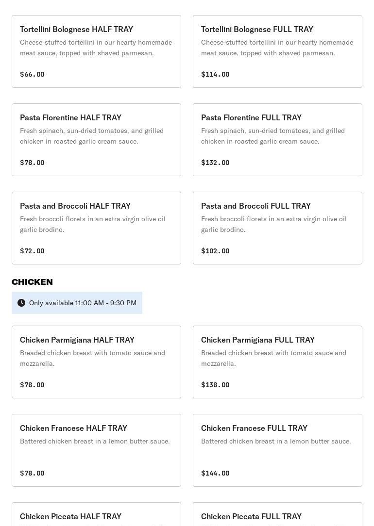Click the clock icon beside availability hours
Image resolution: width=374 pixels, height=526 pixels.
point(21,303)
